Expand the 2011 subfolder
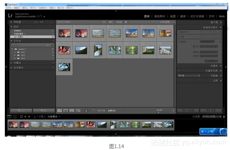230x150 pixels. click(15, 52)
